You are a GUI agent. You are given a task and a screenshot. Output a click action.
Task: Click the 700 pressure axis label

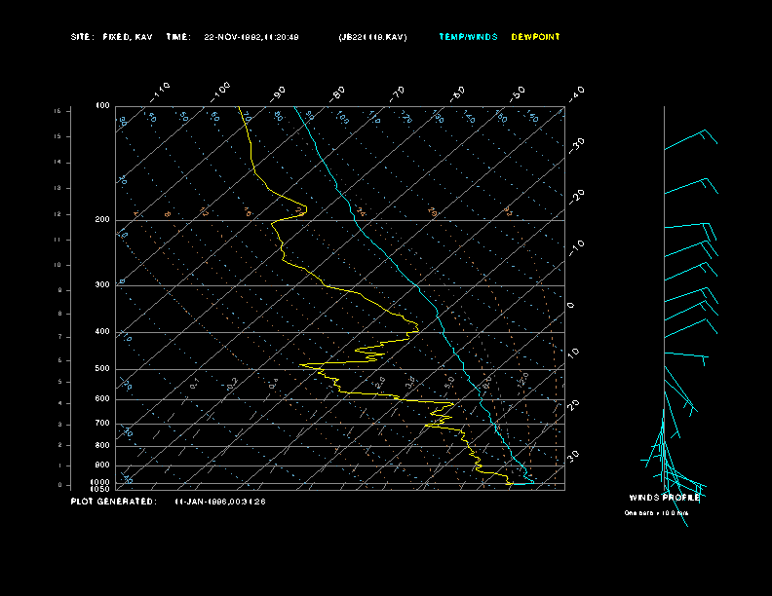coord(102,424)
